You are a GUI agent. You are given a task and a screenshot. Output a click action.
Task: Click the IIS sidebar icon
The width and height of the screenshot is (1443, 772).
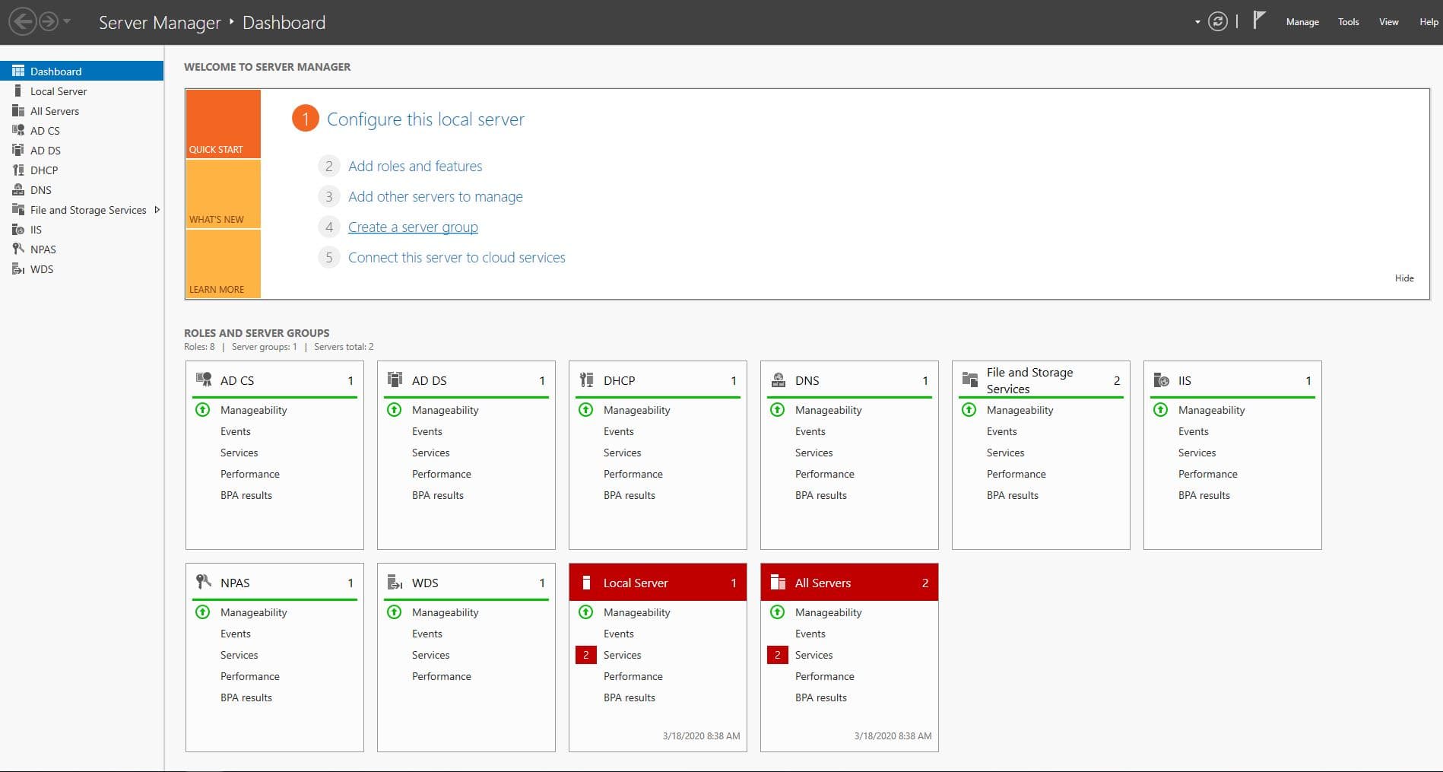coord(18,229)
